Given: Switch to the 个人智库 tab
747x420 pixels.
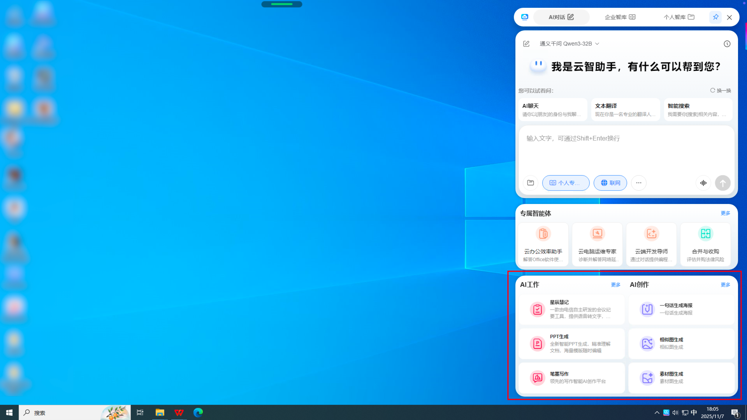Looking at the screenshot, I should [x=679, y=17].
